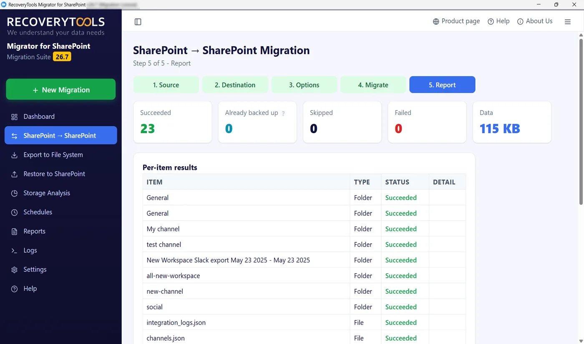Go to Storage Analysis
The height and width of the screenshot is (344, 584).
61,193
